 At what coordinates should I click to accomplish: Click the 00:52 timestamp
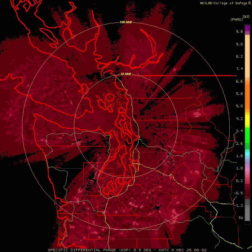(200, 250)
